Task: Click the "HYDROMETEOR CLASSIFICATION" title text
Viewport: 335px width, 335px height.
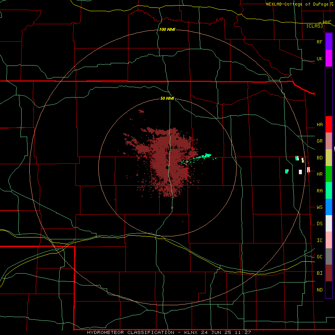Action: 131,332
